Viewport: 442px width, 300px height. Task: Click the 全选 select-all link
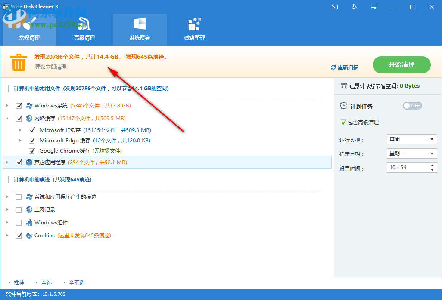coord(46,282)
